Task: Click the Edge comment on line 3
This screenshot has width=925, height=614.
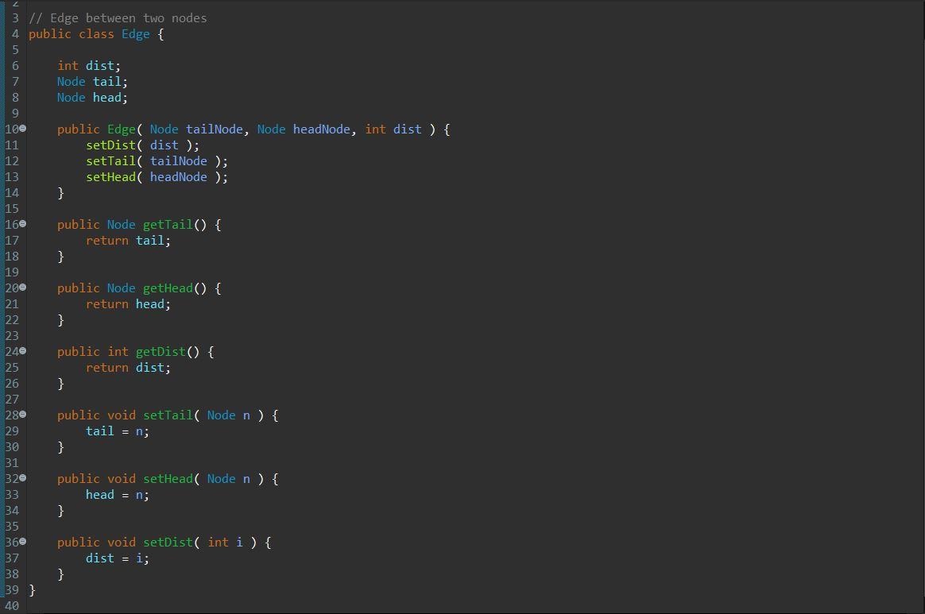Action: 119,17
